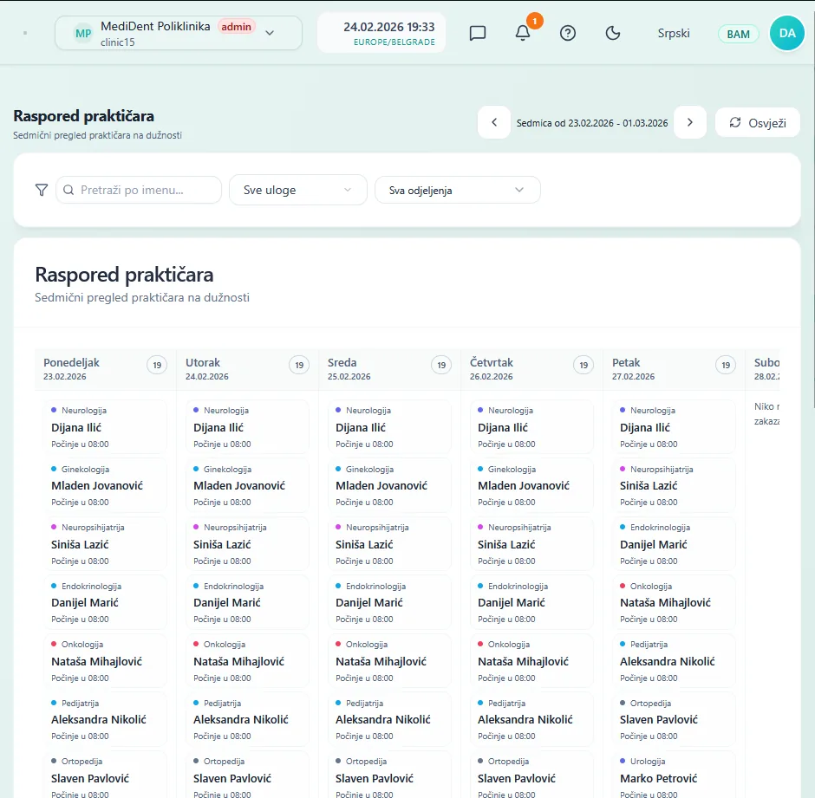The width and height of the screenshot is (815, 798).
Task: Open Marko Petrović Urologija card
Action: [675, 775]
